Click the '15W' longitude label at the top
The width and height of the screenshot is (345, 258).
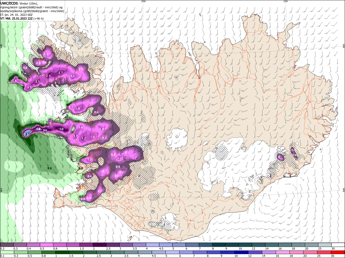point(285,1)
